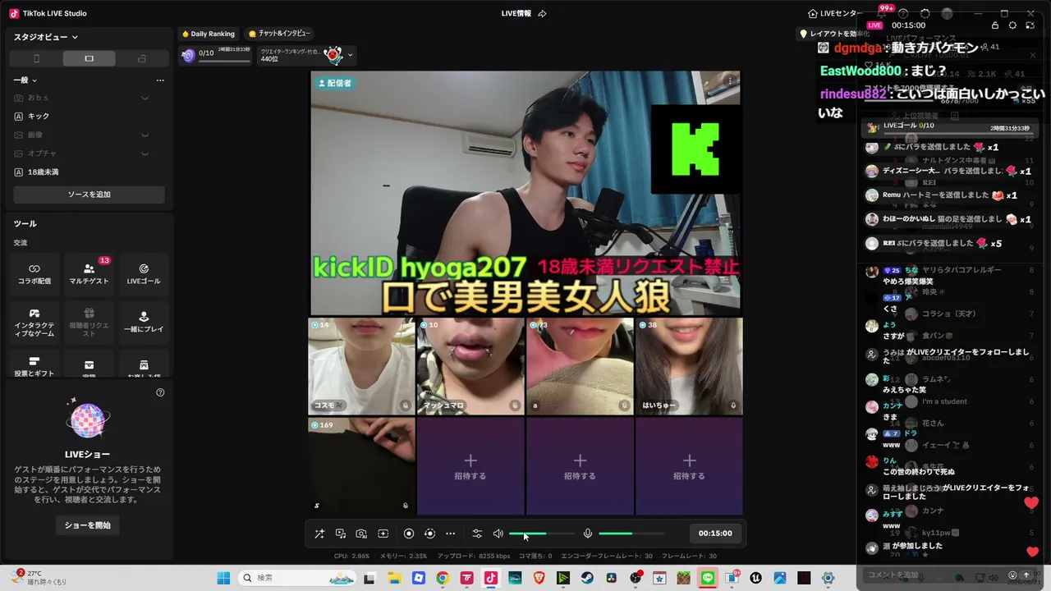
Task: Click the media music icon in bottom toolbar
Action: (341, 534)
